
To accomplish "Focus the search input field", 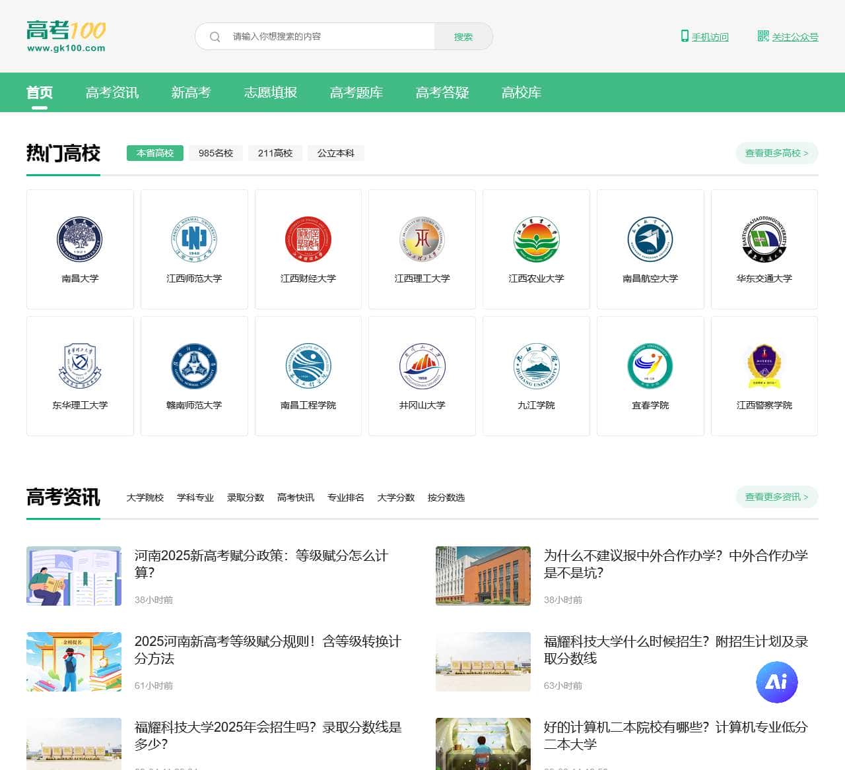I will point(330,37).
